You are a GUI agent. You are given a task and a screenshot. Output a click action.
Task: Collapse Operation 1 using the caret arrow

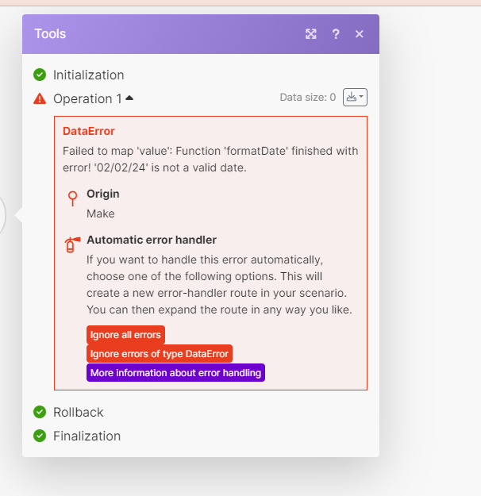point(129,98)
